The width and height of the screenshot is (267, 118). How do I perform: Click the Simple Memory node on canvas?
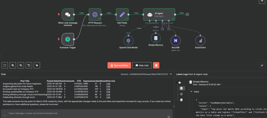156,38
